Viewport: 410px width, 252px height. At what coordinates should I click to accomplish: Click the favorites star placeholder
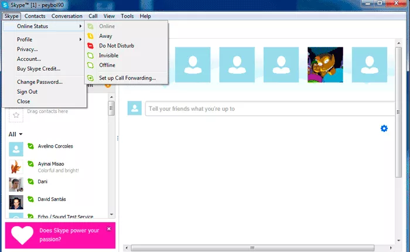click(x=16, y=115)
